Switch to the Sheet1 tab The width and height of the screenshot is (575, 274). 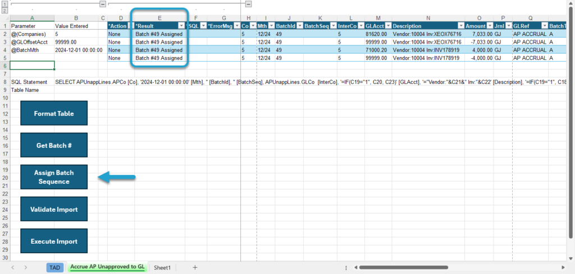coord(162,267)
